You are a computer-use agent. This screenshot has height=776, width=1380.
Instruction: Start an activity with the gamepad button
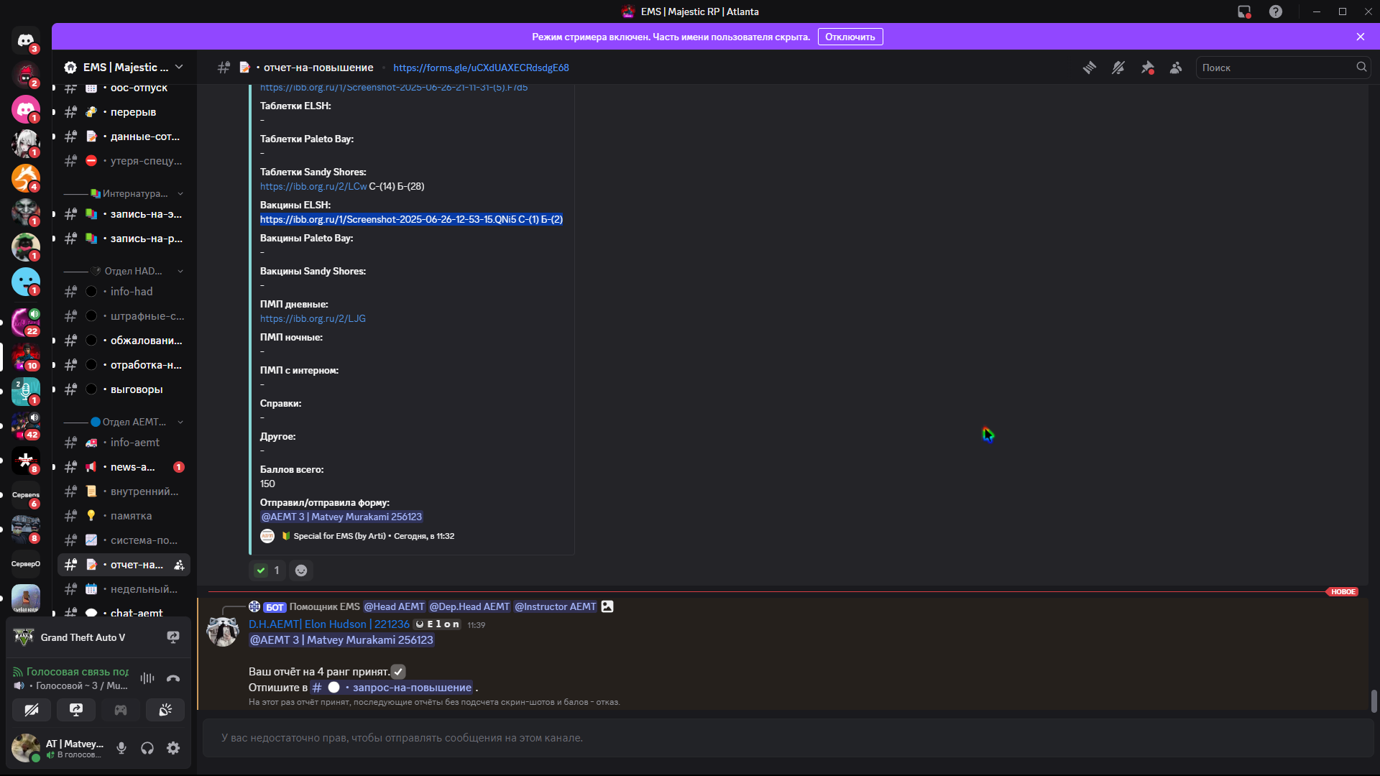121,710
